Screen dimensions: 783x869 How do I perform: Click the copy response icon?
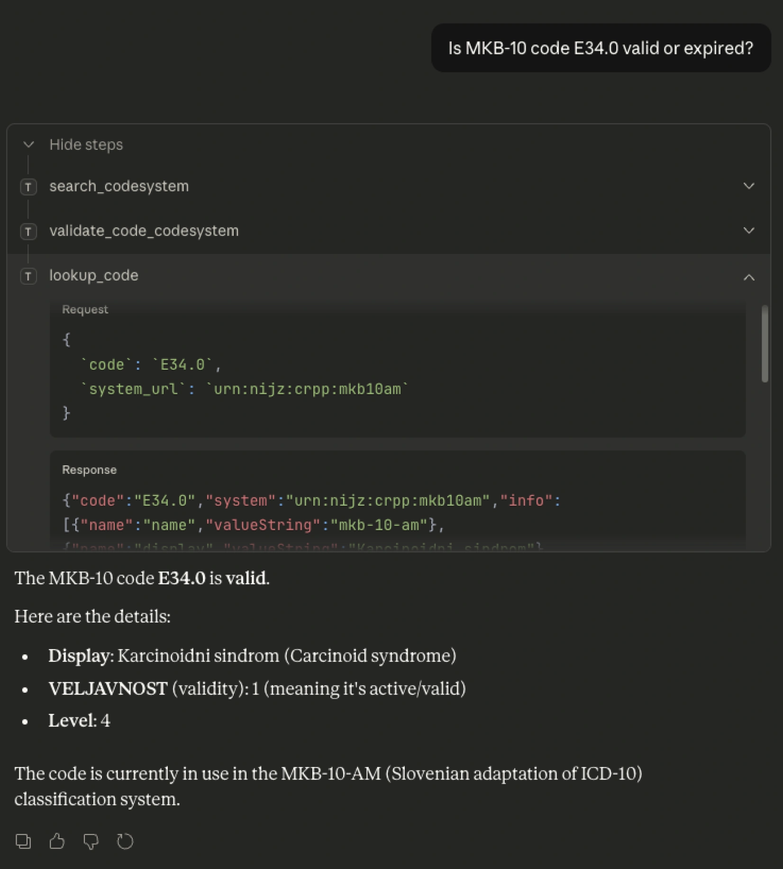[23, 841]
